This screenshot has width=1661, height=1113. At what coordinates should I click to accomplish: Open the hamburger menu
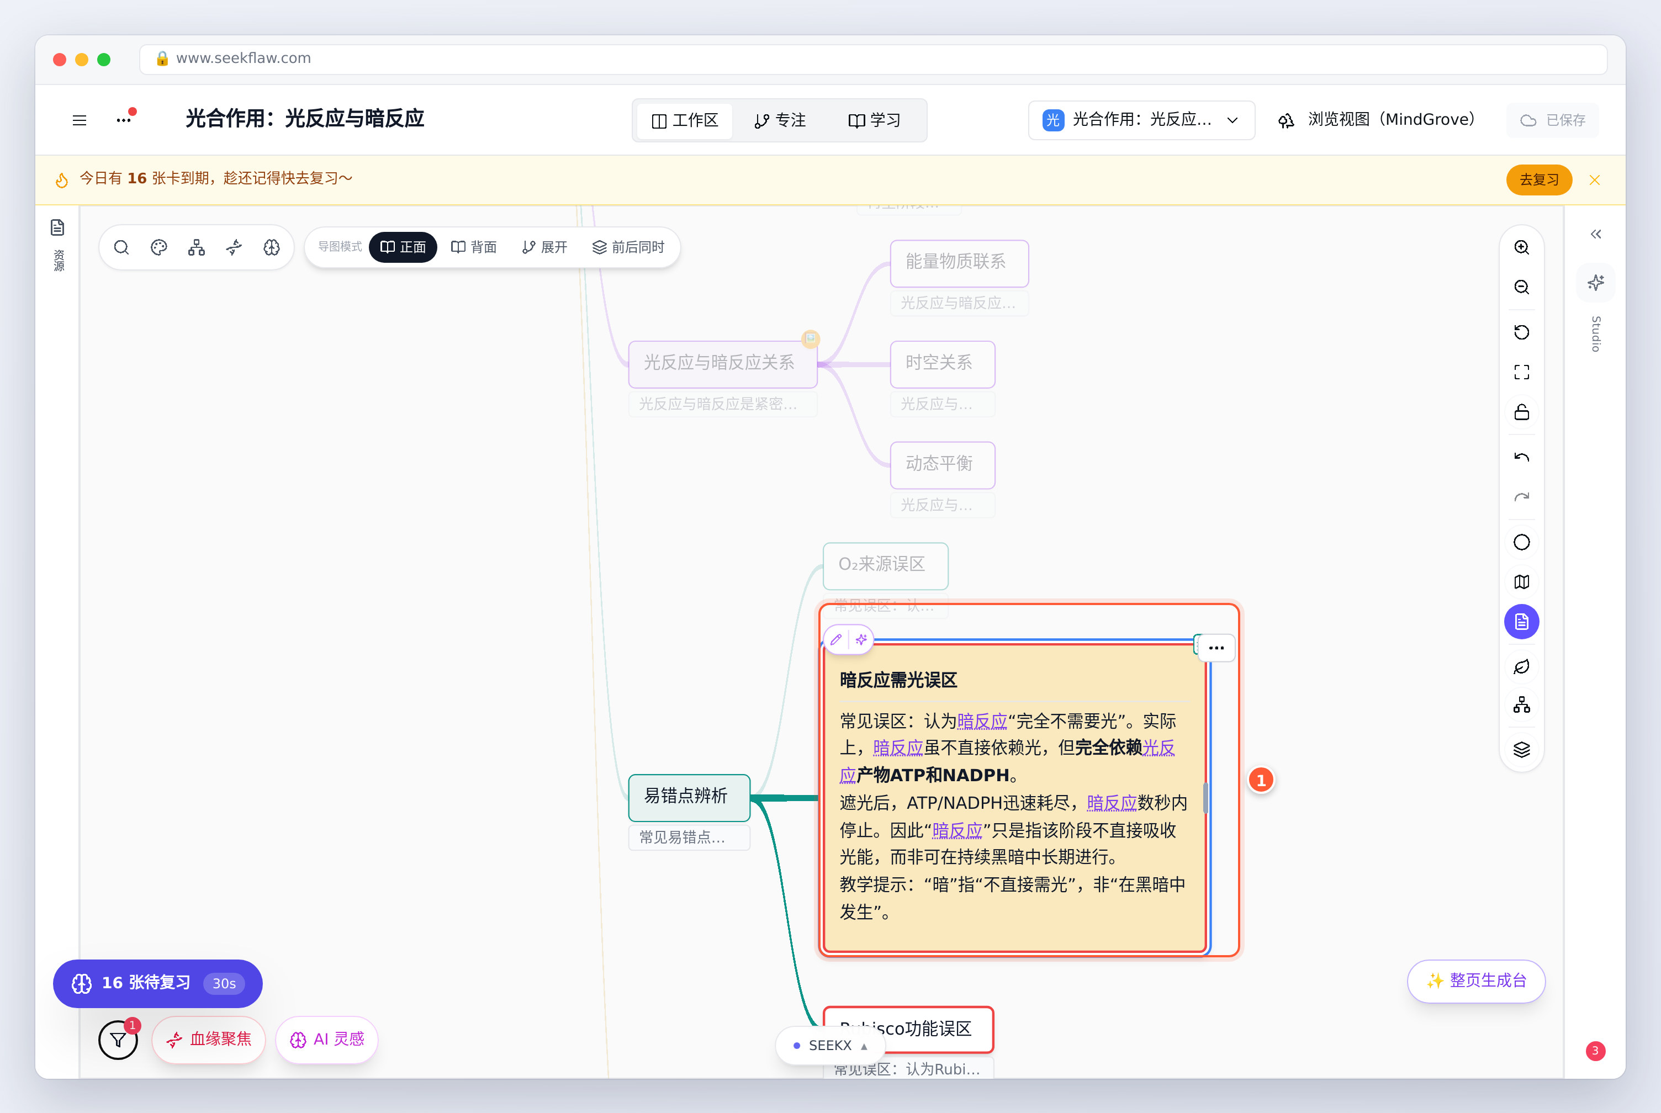click(80, 121)
